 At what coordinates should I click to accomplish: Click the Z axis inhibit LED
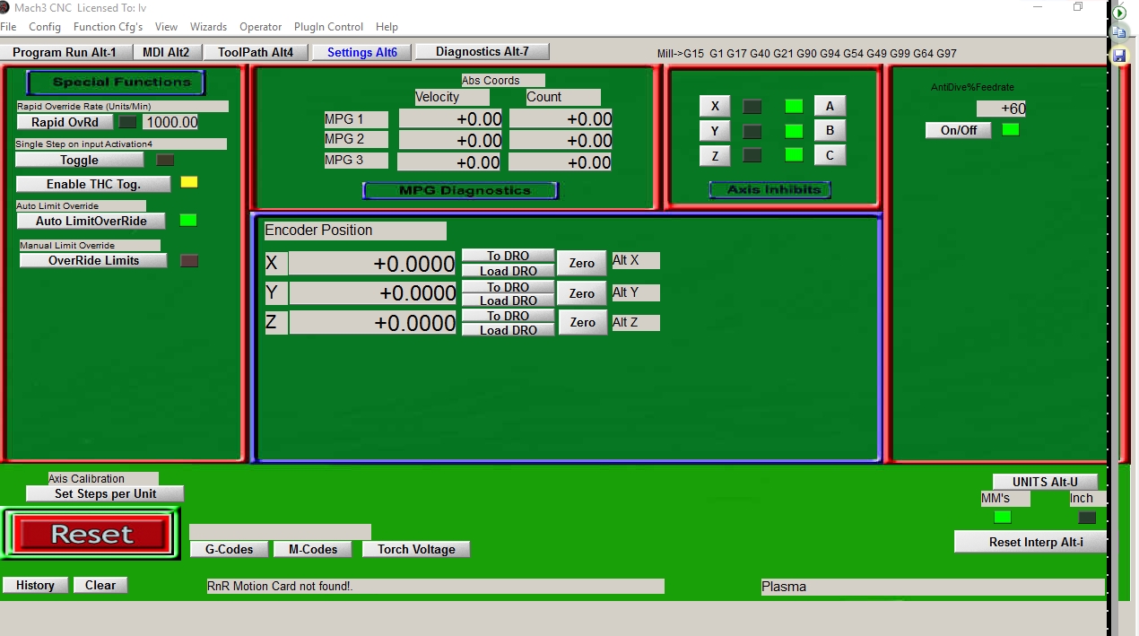(x=752, y=155)
